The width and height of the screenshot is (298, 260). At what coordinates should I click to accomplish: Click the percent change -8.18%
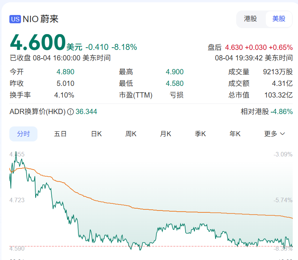coord(124,47)
